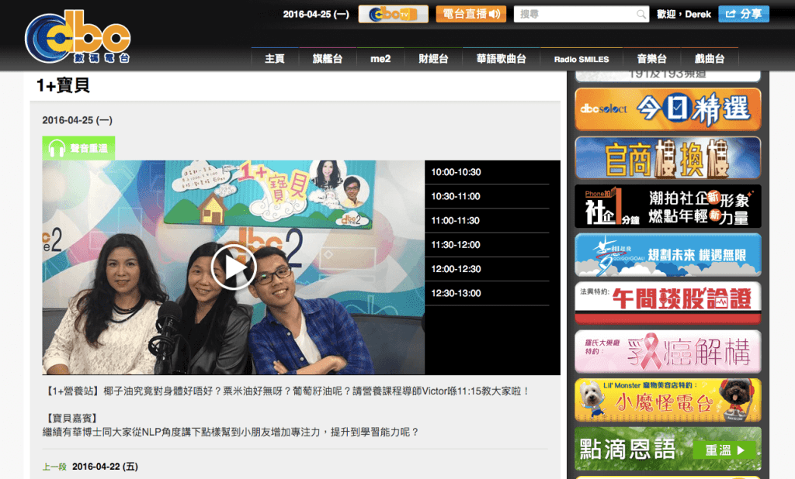The height and width of the screenshot is (479, 795).
Task: Click the share button
Action: (743, 14)
